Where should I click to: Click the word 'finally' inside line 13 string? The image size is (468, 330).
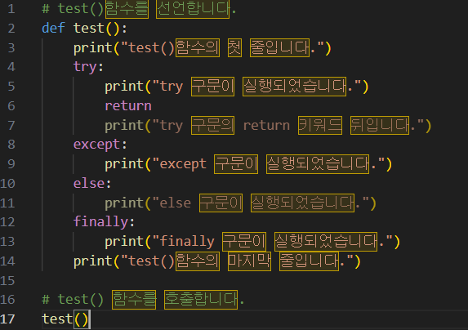click(x=187, y=242)
